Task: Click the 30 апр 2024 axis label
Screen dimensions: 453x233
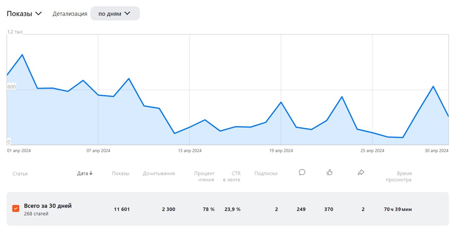Action: click(436, 150)
